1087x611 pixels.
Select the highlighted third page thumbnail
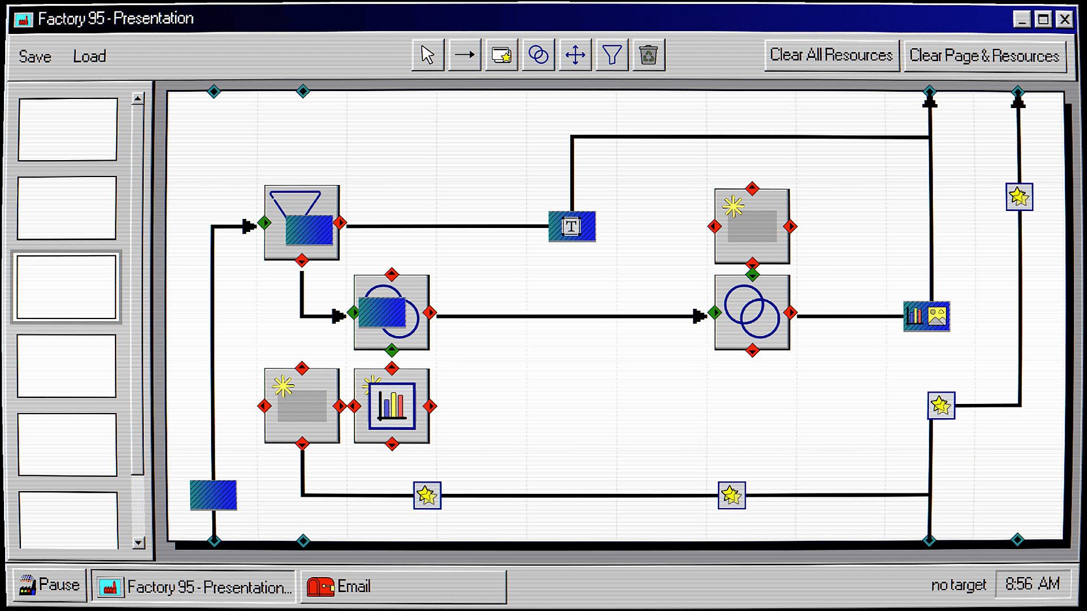coord(66,287)
